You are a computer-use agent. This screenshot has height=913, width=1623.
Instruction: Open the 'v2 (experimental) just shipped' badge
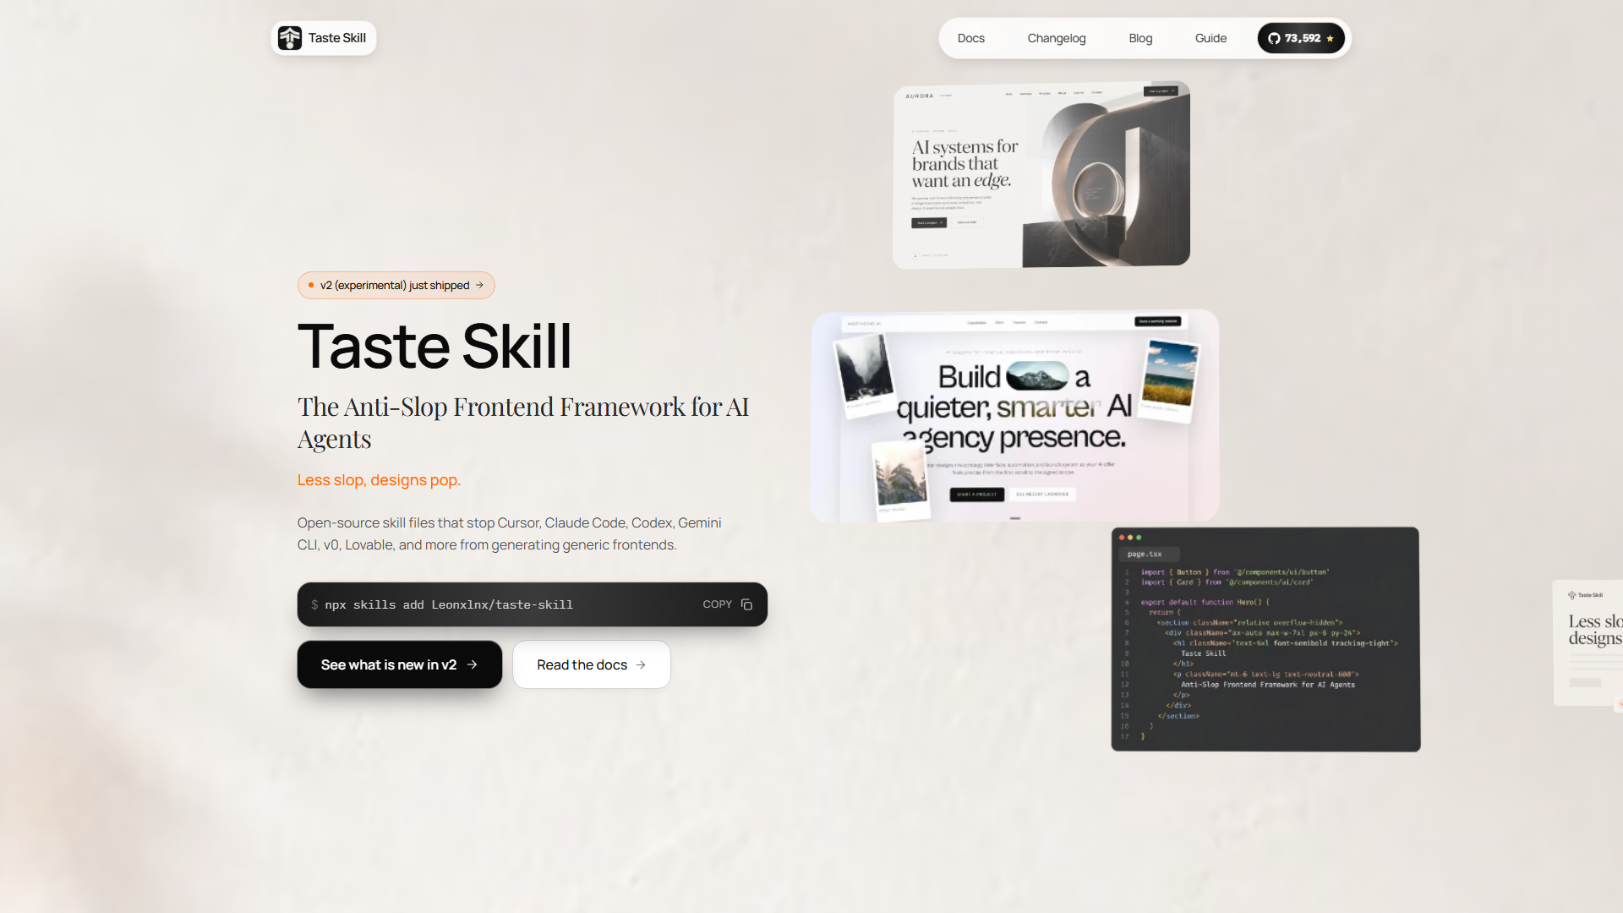396,285
